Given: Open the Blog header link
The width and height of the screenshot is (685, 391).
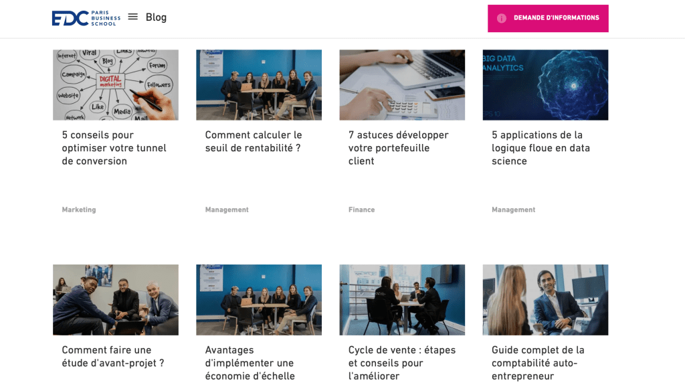Looking at the screenshot, I should 156,17.
